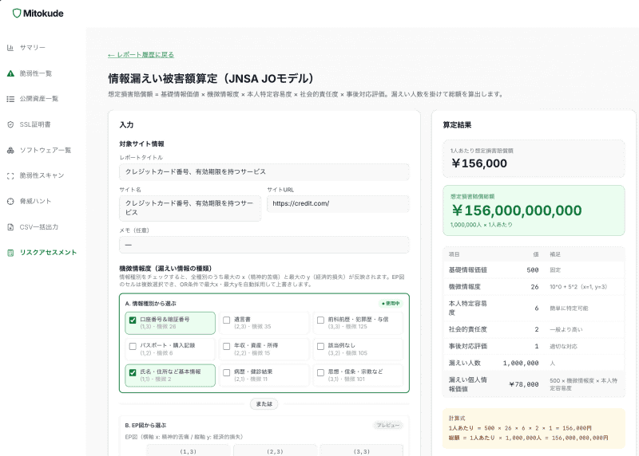Viewport: 639px width, 456px height.
Task: Click the 算定結果 panel heading
Action: (457, 125)
